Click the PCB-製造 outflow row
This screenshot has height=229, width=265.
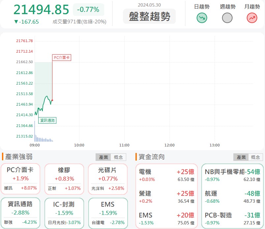[232, 218]
